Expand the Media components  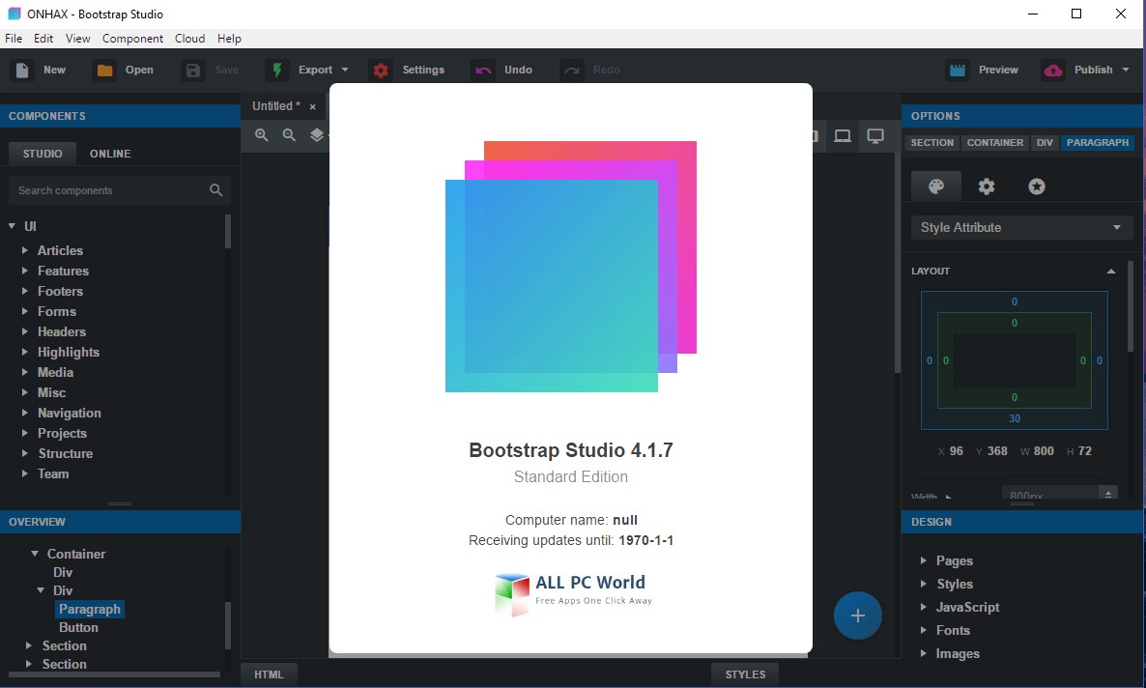25,372
